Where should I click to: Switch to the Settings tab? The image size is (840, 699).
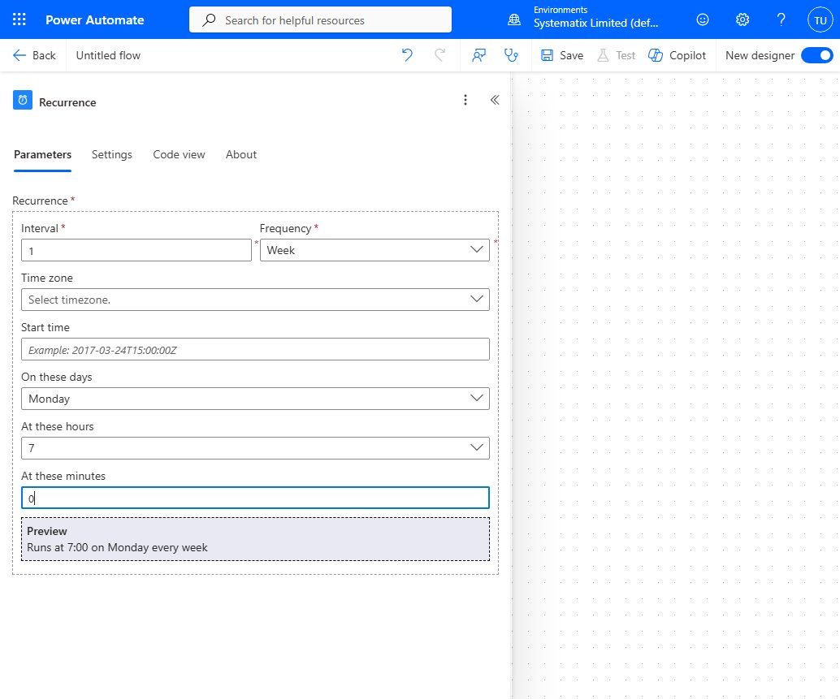click(x=111, y=155)
